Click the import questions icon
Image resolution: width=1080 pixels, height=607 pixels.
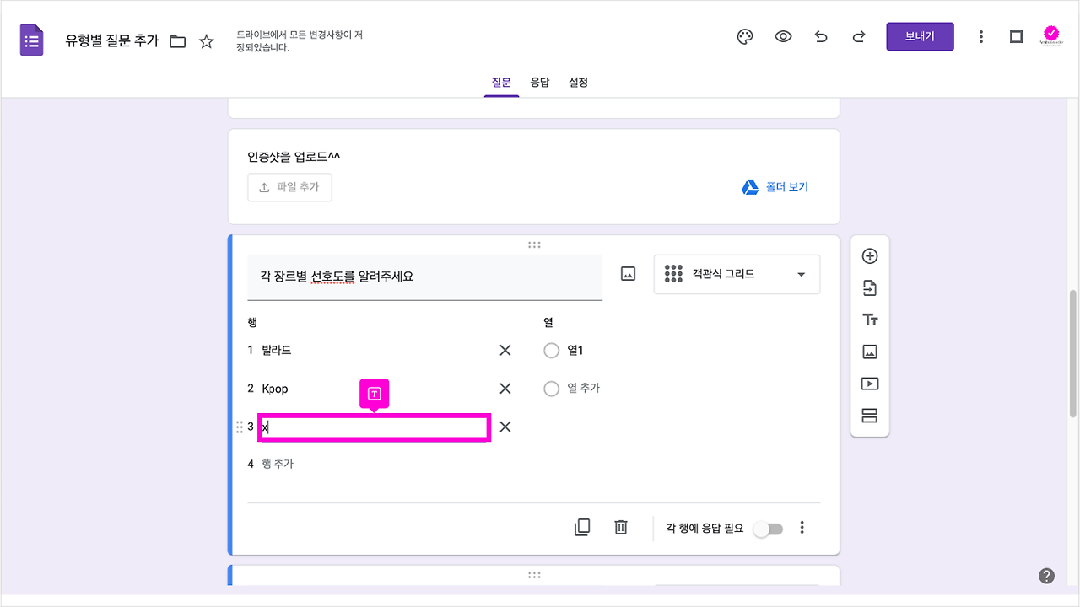click(870, 287)
